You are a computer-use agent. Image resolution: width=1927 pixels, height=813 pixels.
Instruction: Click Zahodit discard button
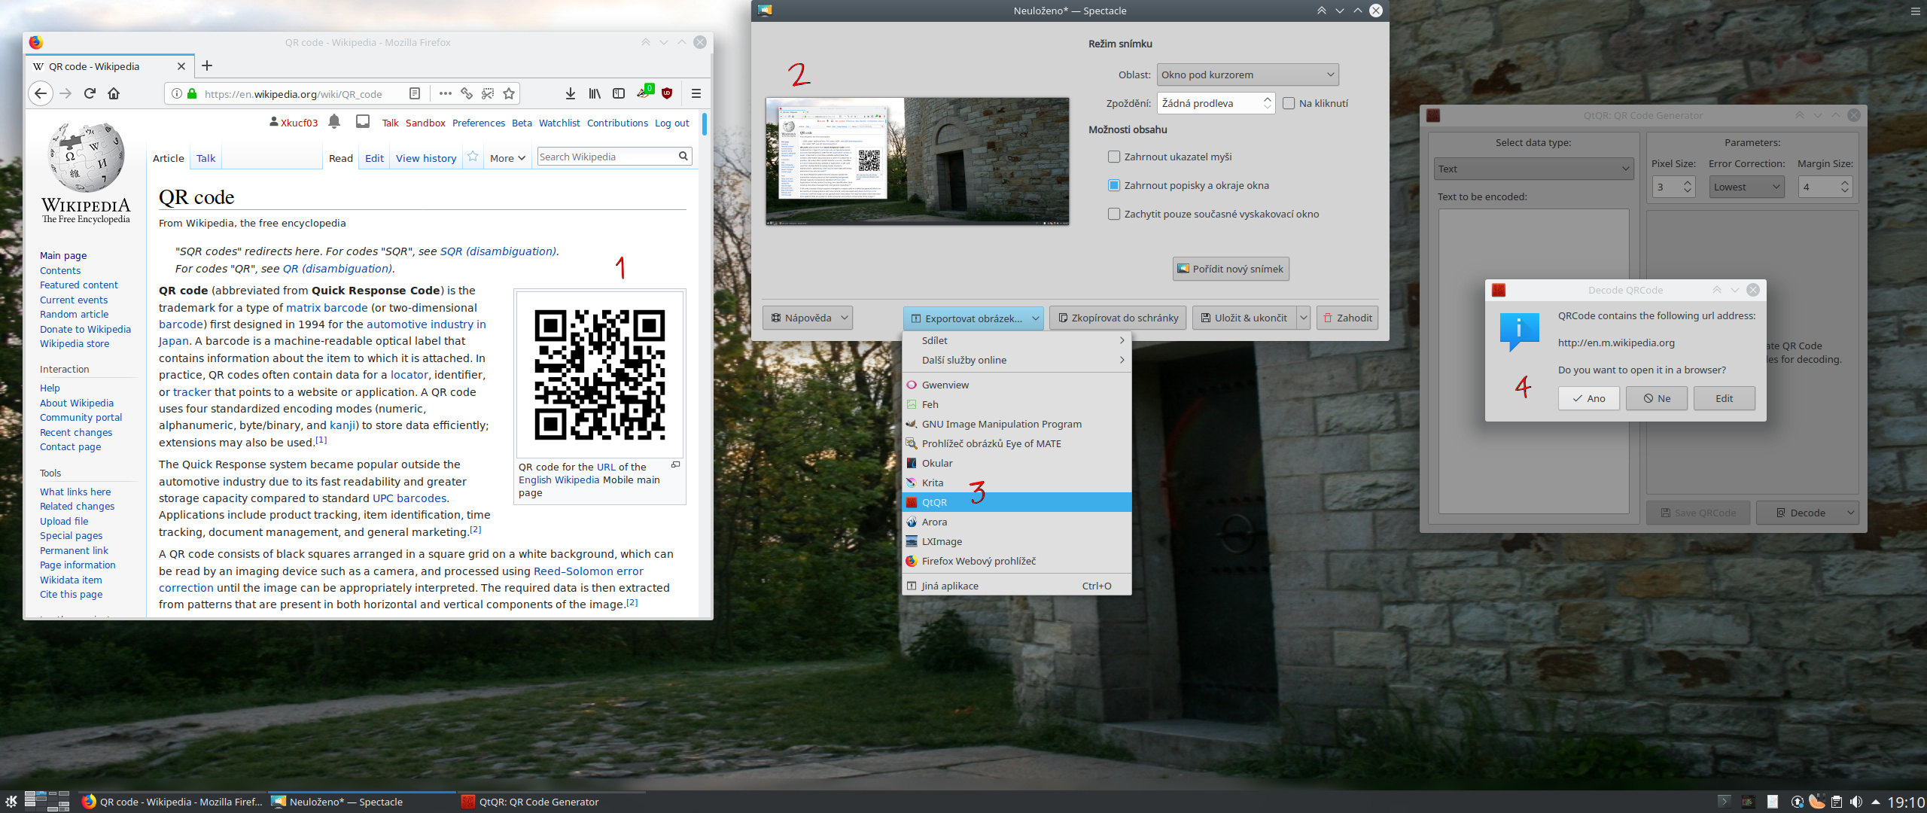point(1347,318)
